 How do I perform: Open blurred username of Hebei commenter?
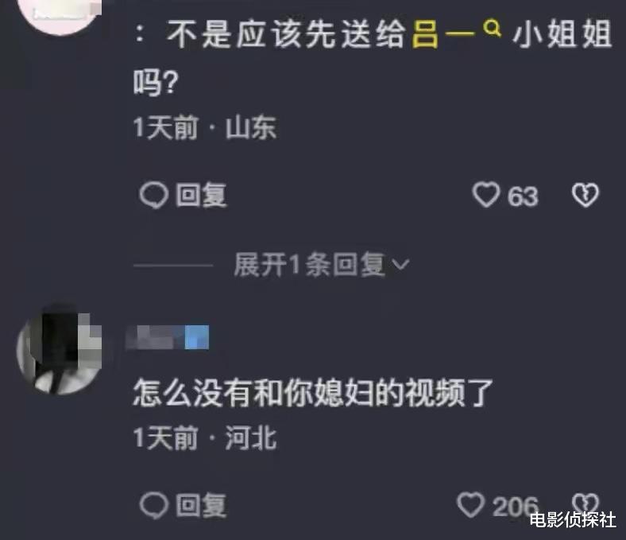pyautogui.click(x=168, y=337)
